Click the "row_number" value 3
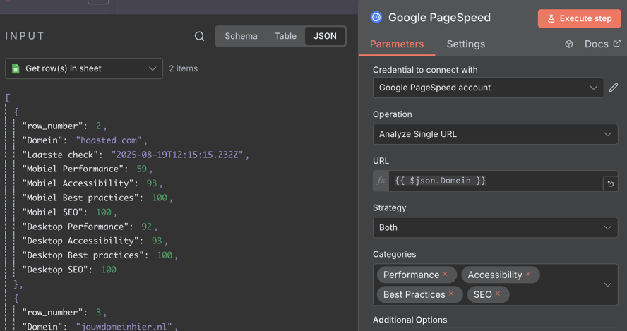Screen dimensions: 627x331 pos(98,312)
